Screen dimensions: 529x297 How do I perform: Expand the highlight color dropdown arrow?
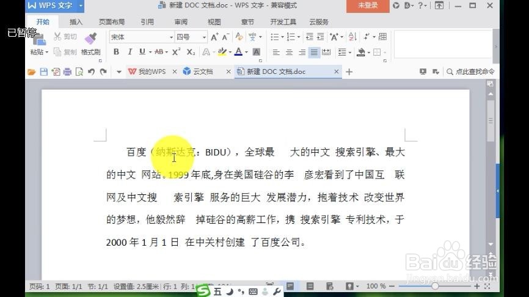(x=230, y=52)
